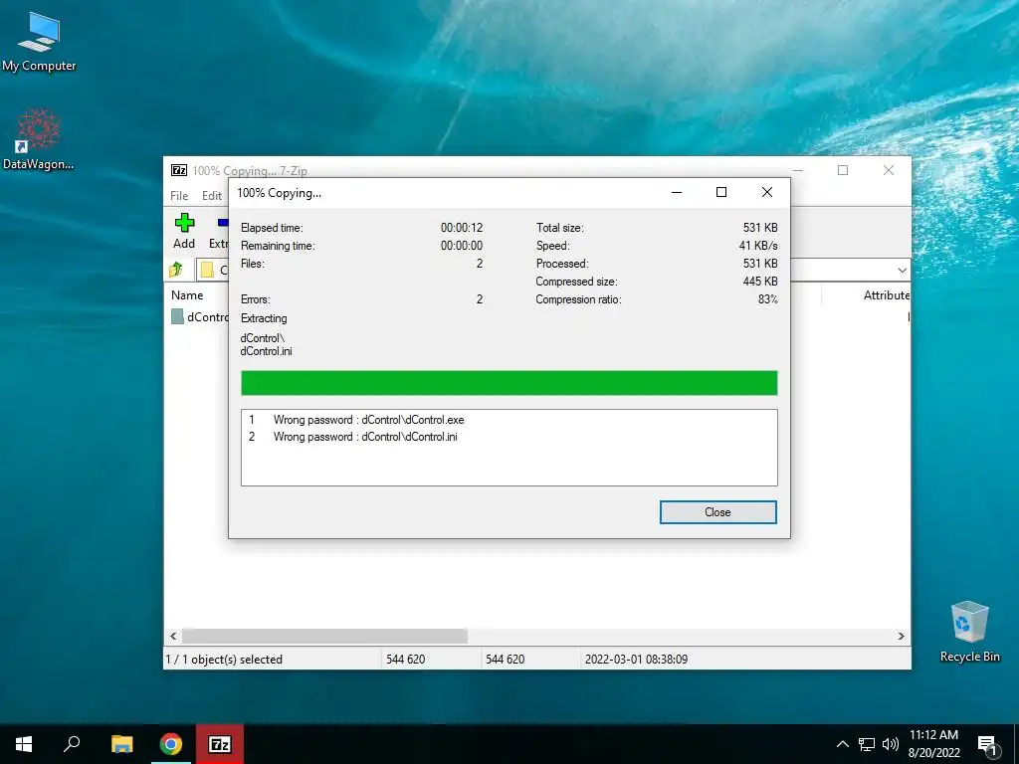Click the Speed value 41 KB/s
The image size is (1019, 764).
click(758, 246)
